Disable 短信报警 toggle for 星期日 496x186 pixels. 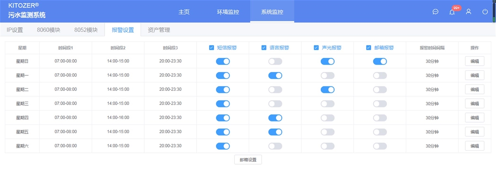click(223, 62)
